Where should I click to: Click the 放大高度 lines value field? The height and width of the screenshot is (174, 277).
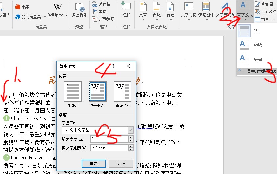point(108,139)
